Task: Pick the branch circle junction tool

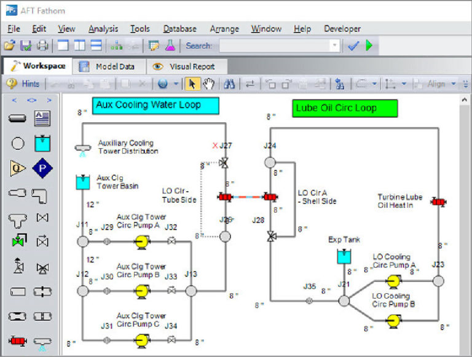Action: pyautogui.click(x=18, y=143)
